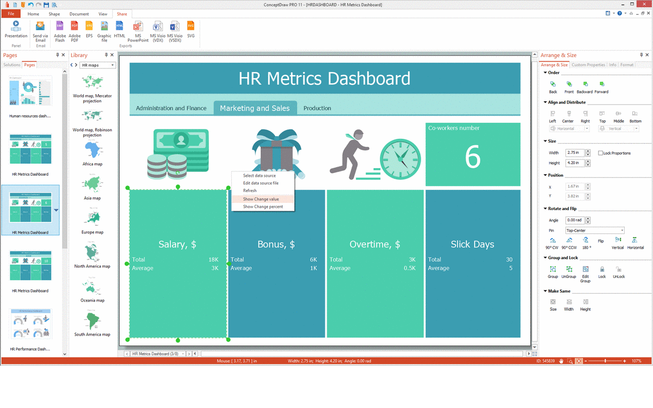Export the drawing as SVG
Viewport: 653px width, 408px height.
click(190, 29)
